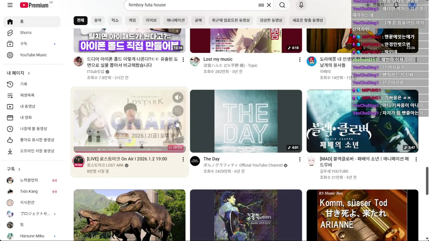Expand 구독 section header

[14, 169]
